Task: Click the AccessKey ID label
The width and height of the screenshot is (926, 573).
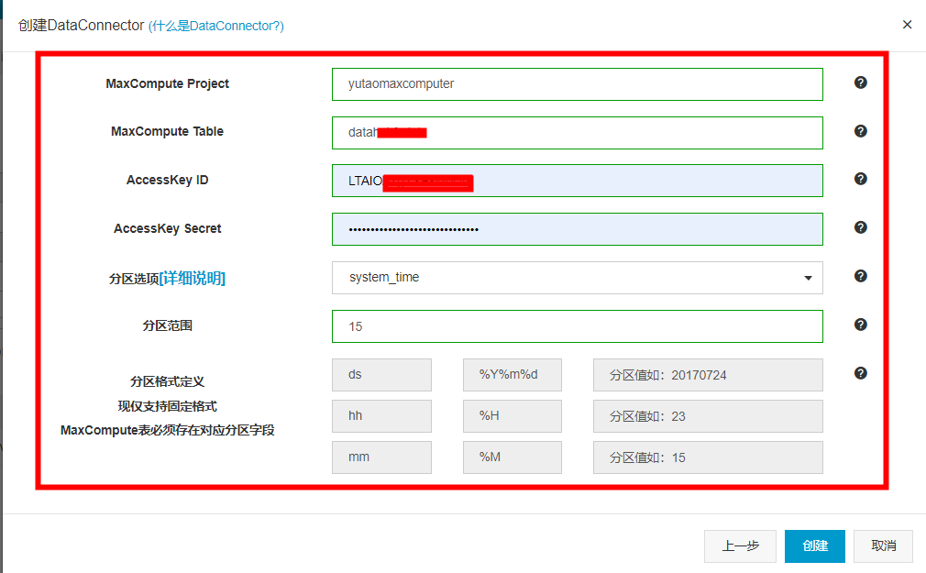Action: [167, 181]
